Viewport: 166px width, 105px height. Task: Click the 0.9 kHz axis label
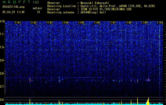coord(2,60)
